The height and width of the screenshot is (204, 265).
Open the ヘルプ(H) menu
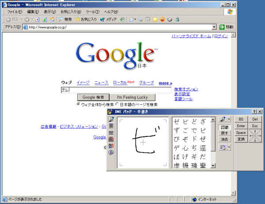[x=111, y=12]
